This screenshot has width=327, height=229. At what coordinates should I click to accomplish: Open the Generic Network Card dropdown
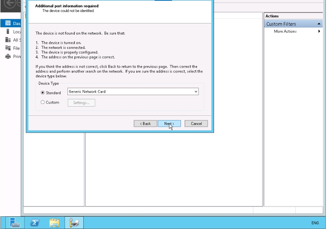point(196,92)
